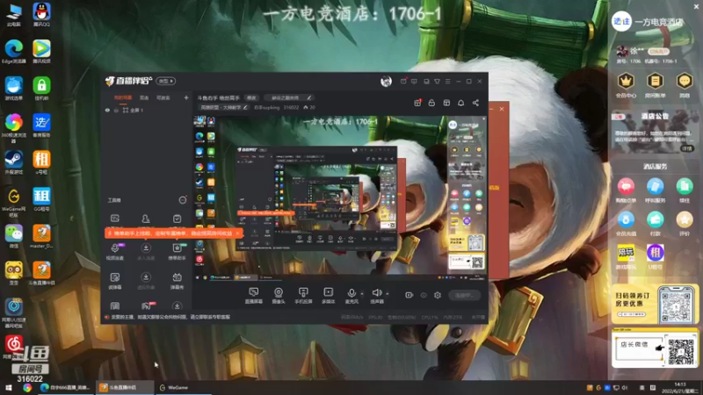This screenshot has height=395, width=703.
Task: Open the layout icon above preview
Action: pyautogui.click(x=446, y=103)
